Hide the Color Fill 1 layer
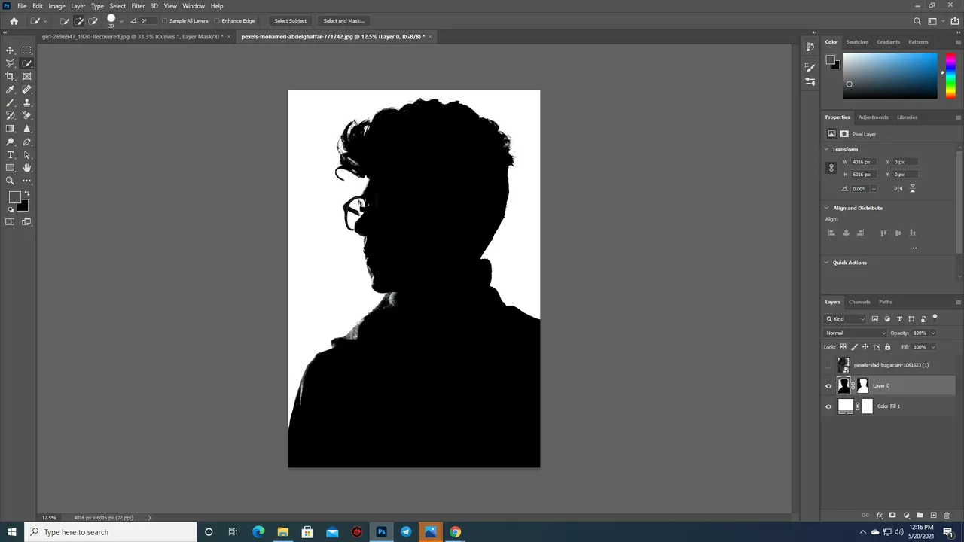964x542 pixels. (829, 406)
